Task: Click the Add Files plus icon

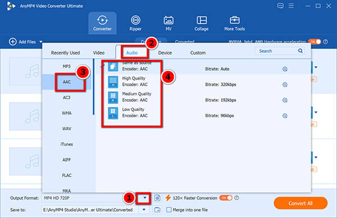Action: coord(13,42)
